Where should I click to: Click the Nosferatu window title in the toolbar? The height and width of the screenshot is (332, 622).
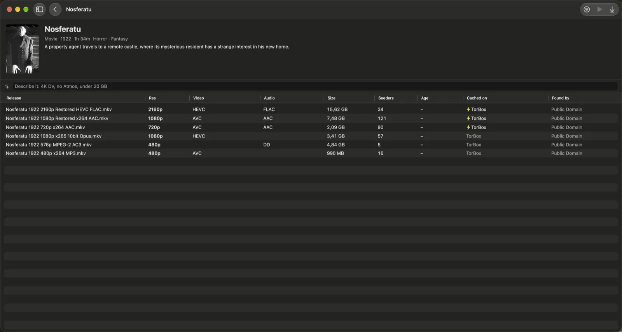(x=79, y=9)
